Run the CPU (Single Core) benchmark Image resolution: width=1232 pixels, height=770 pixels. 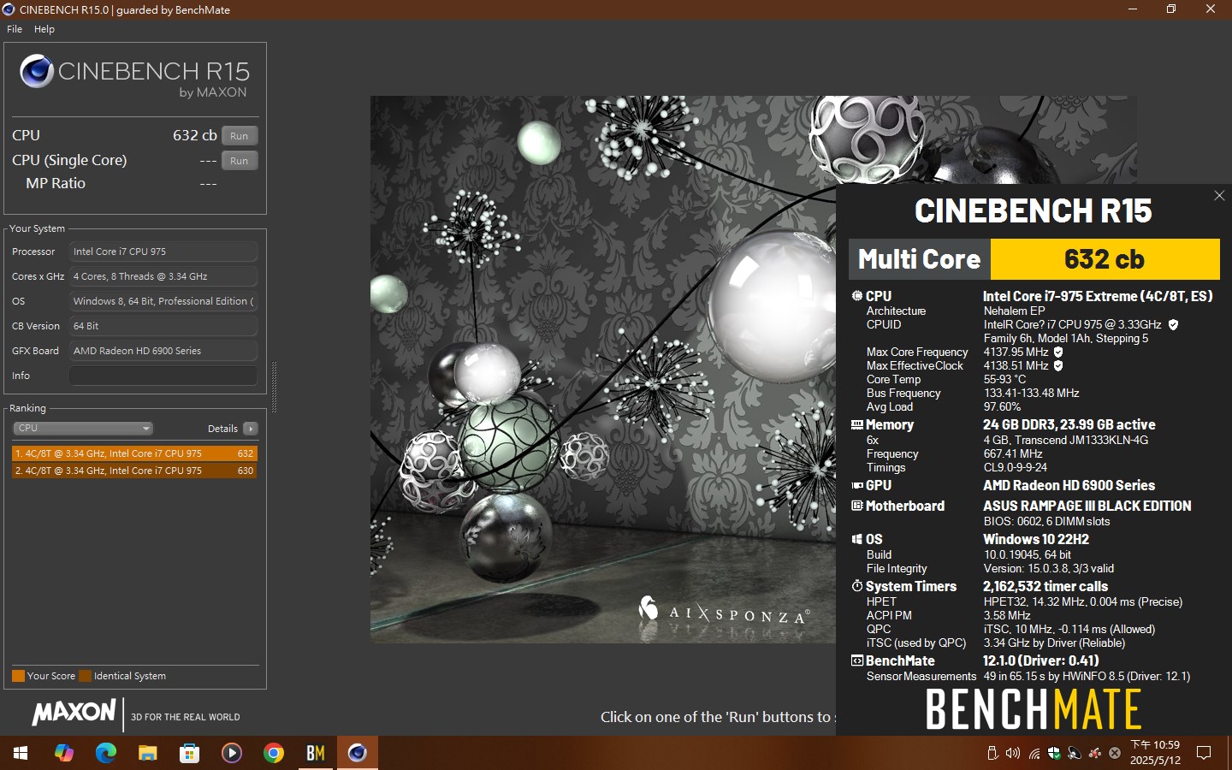240,160
